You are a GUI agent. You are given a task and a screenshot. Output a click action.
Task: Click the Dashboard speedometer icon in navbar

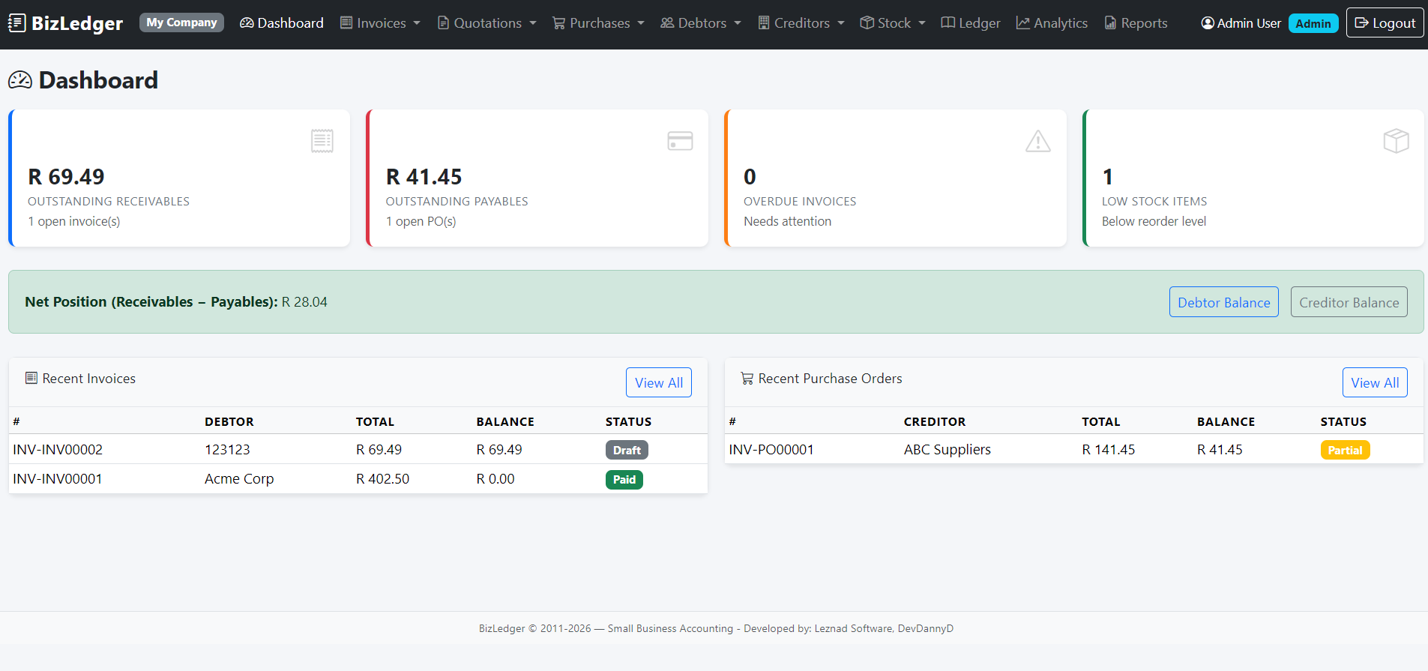pos(247,23)
